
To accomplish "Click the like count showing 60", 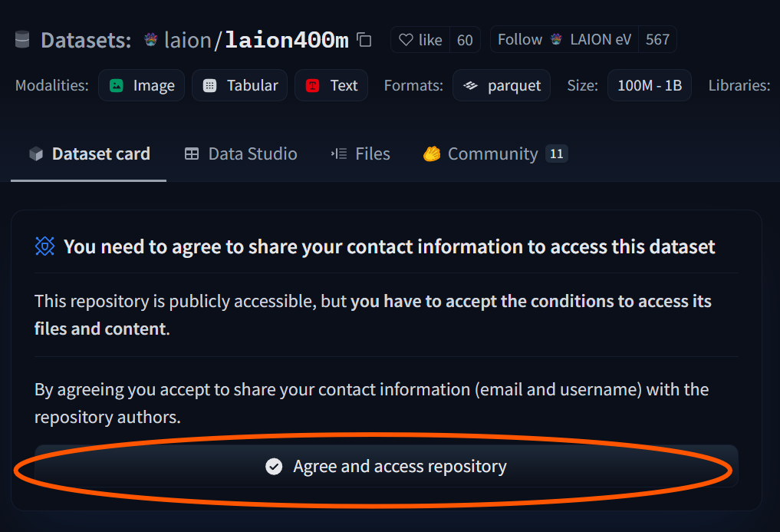I will 465,40.
